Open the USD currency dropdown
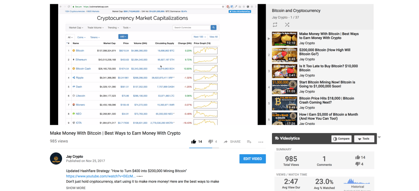Viewport: 419px width, 191px height. (123, 36)
